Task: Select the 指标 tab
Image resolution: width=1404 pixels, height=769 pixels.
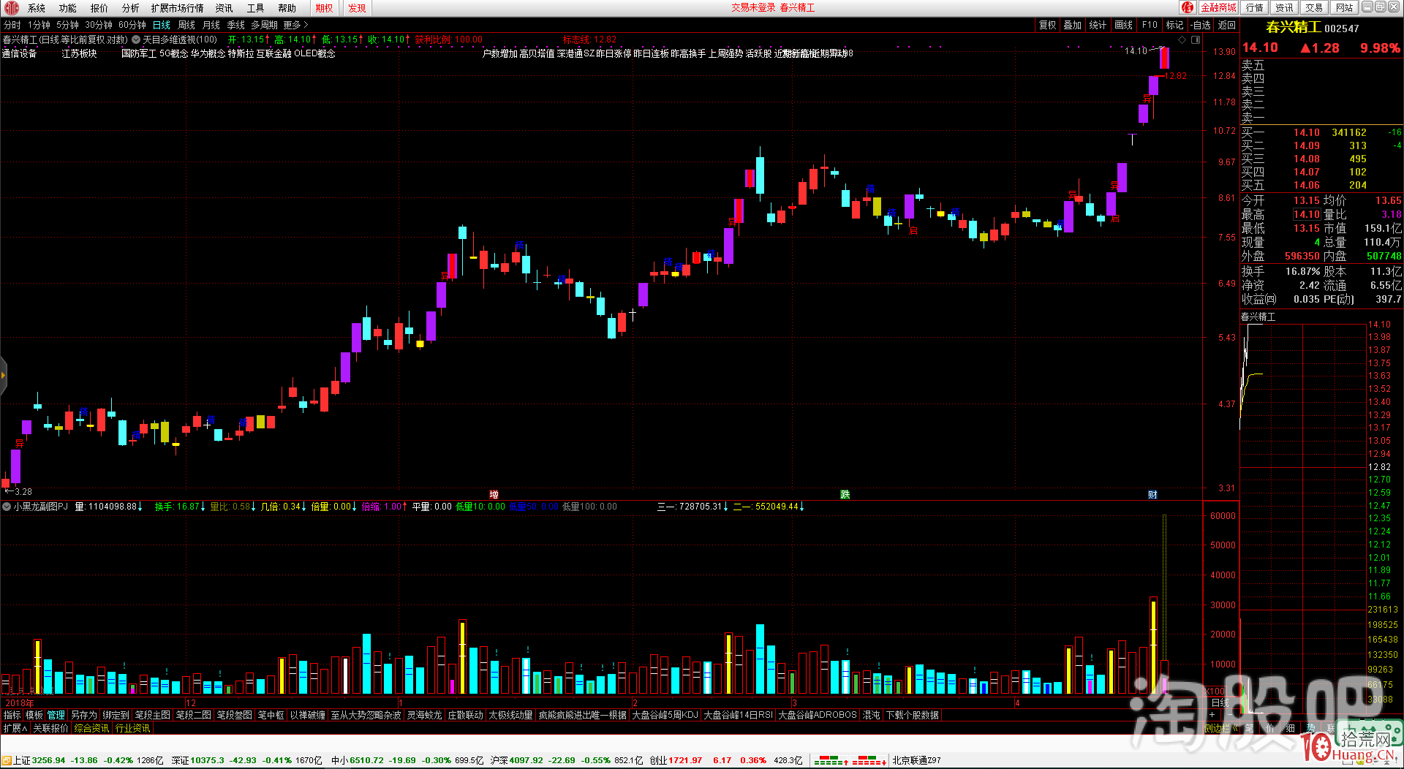Action: click(x=12, y=715)
